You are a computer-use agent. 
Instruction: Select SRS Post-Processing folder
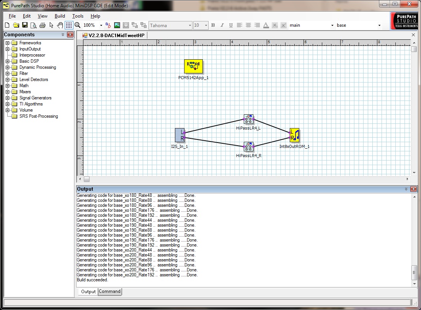tap(39, 116)
